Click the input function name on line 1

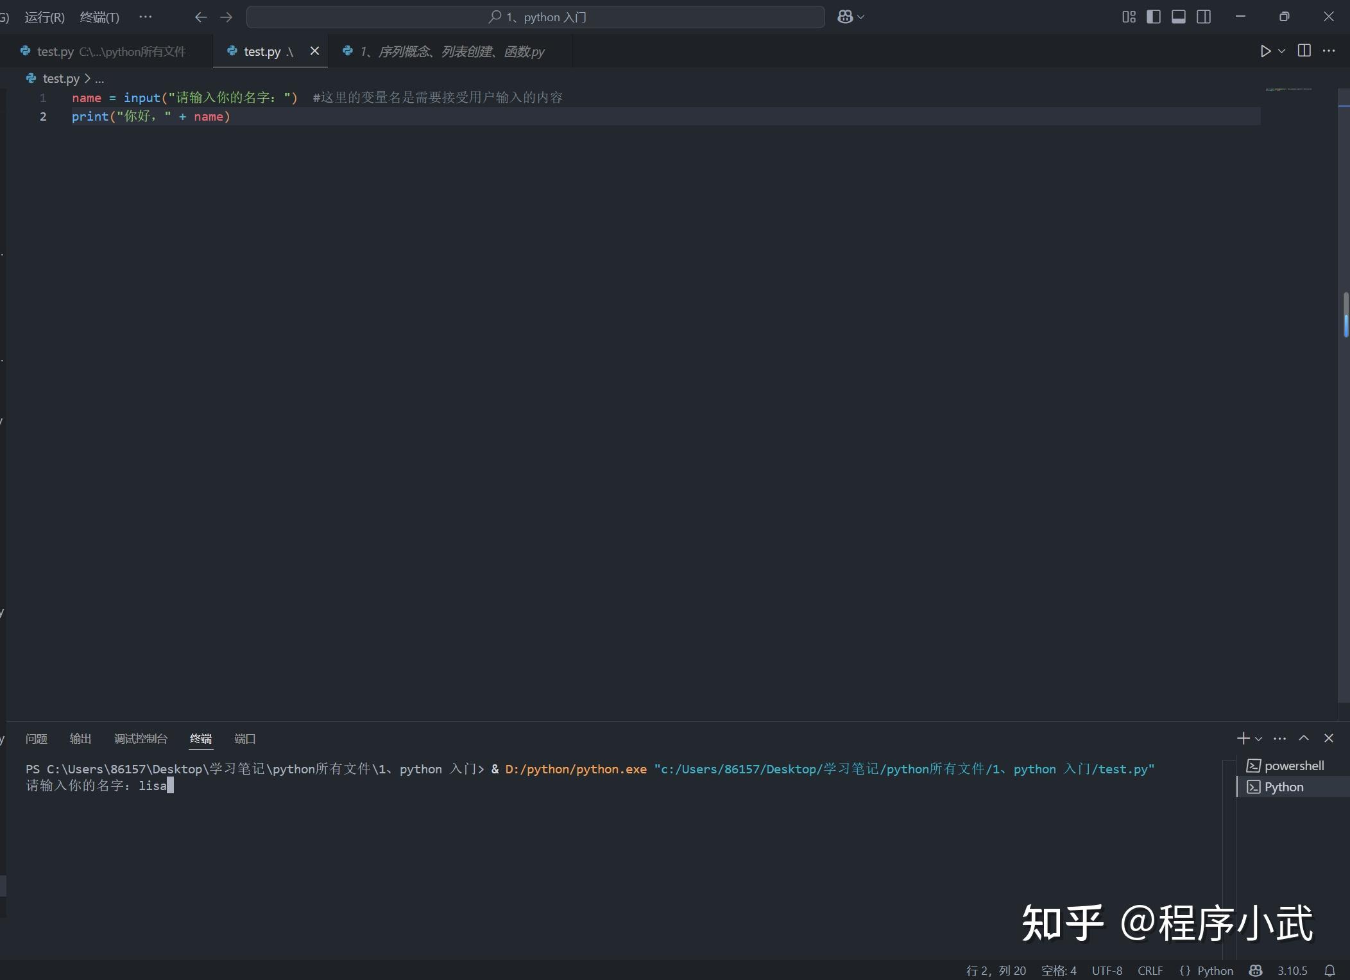point(142,98)
